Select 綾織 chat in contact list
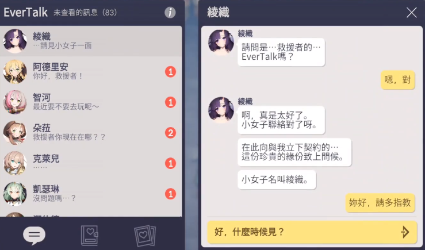Image resolution: width=425 pixels, height=250 pixels. (91, 41)
